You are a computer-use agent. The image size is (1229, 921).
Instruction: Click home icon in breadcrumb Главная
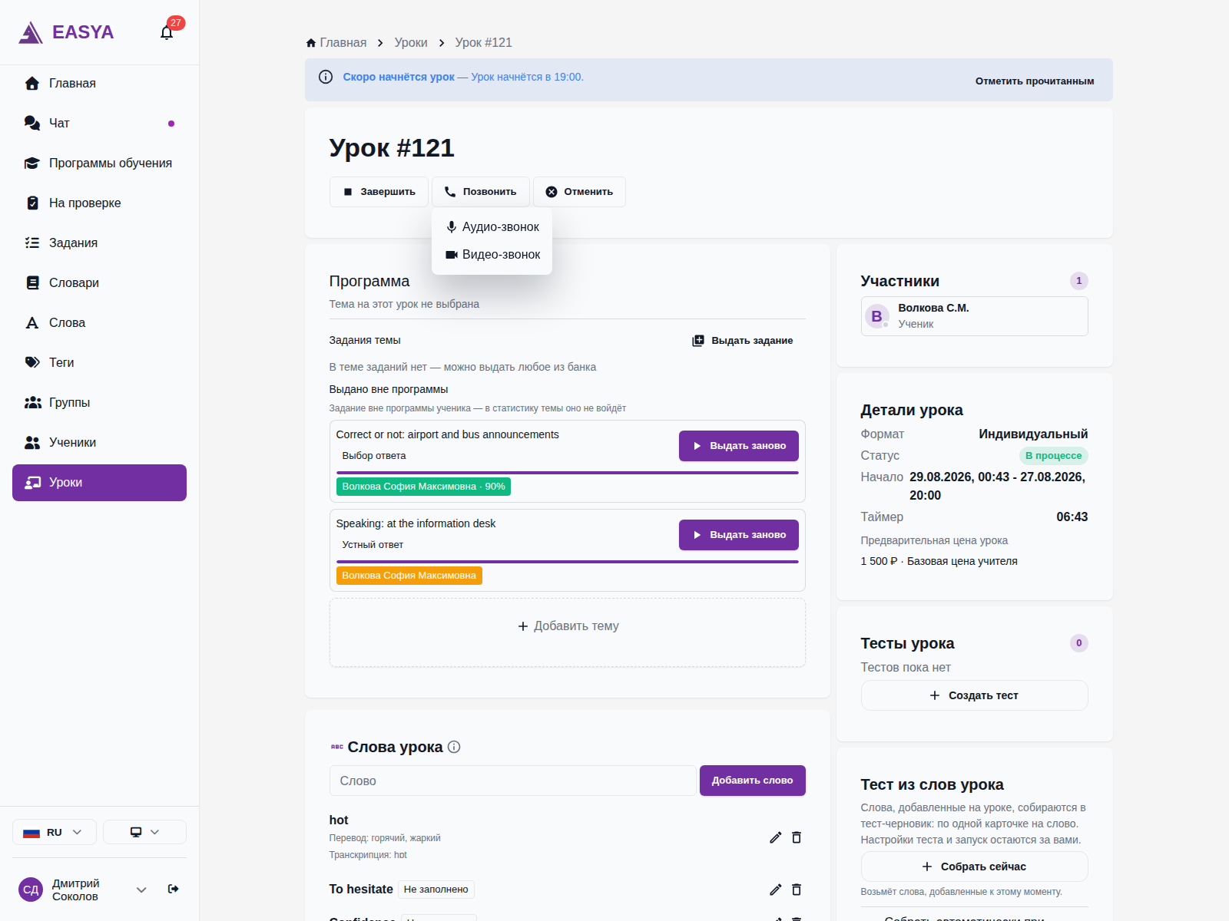(311, 43)
